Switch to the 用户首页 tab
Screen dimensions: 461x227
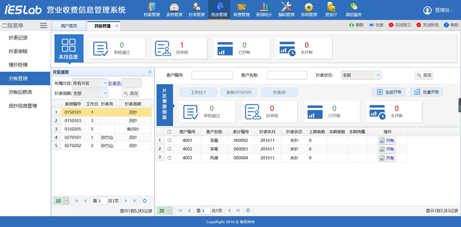[x=69, y=26]
